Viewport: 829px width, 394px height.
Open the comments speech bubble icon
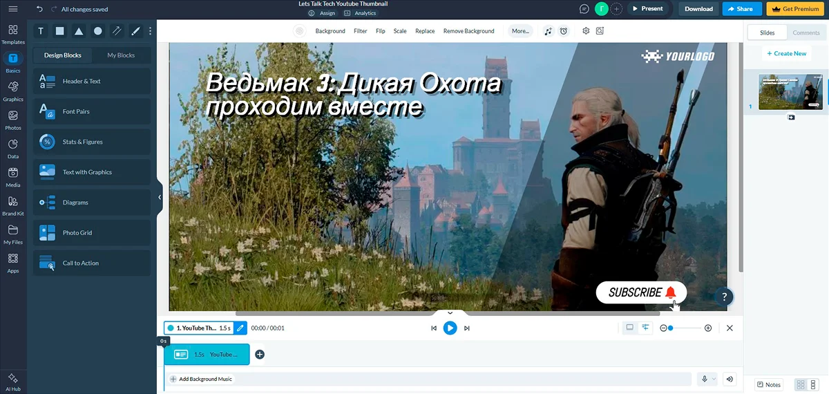[584, 9]
